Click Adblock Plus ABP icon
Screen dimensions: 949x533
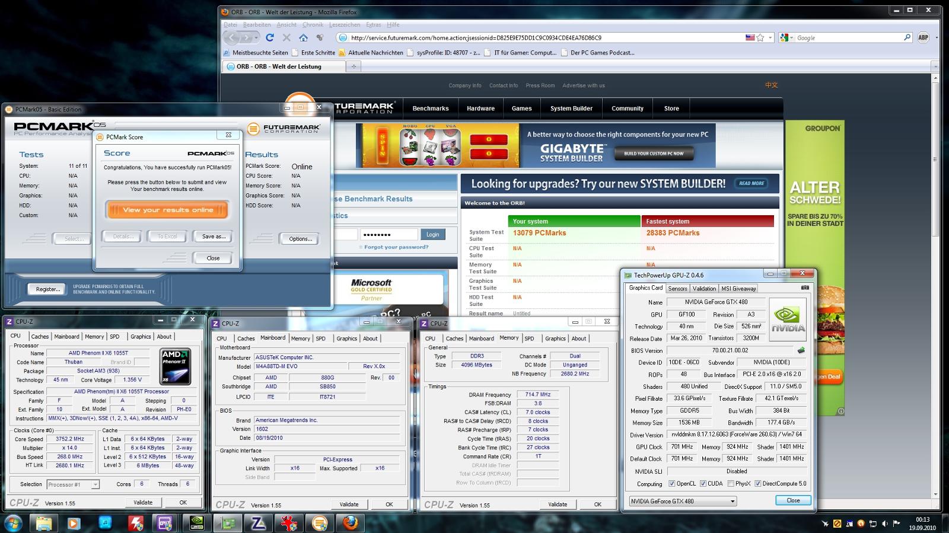tap(923, 37)
